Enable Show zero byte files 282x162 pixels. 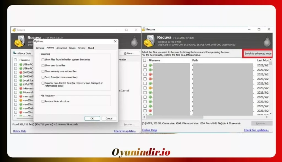click(43, 65)
